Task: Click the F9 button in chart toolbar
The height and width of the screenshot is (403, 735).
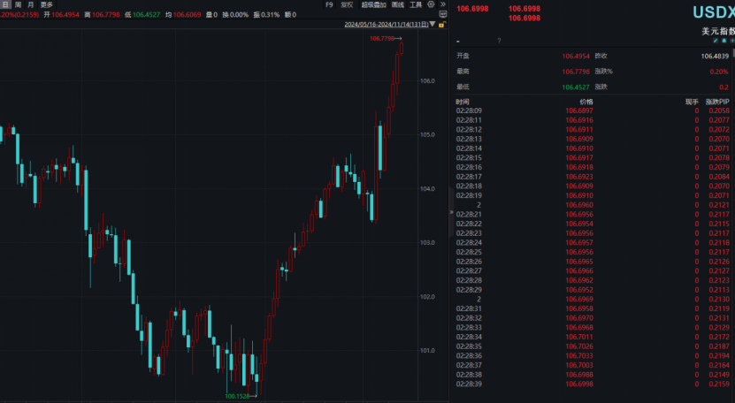Action: coord(330,4)
